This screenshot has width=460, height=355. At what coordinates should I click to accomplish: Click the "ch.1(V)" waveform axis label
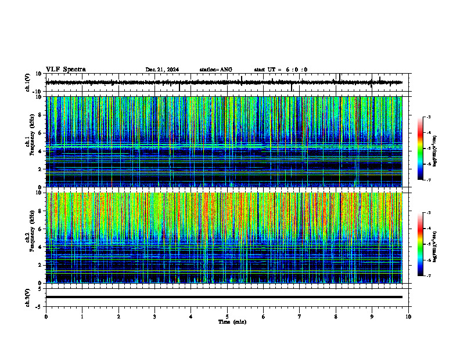[x=27, y=82]
